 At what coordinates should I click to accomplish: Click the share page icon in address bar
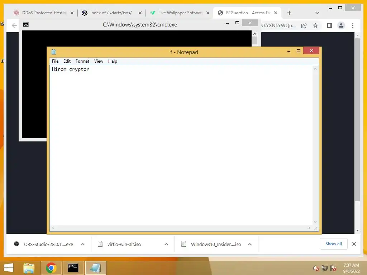(x=304, y=26)
